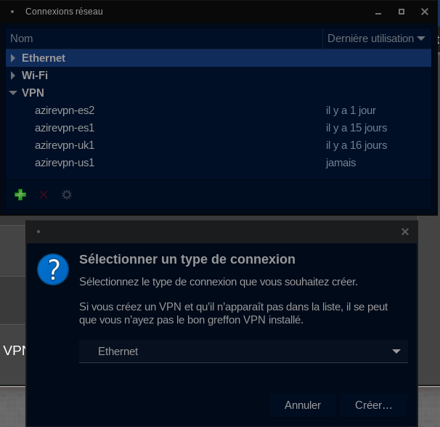Collapse the VPN group triangle
The height and width of the screenshot is (427, 440).
[13, 93]
